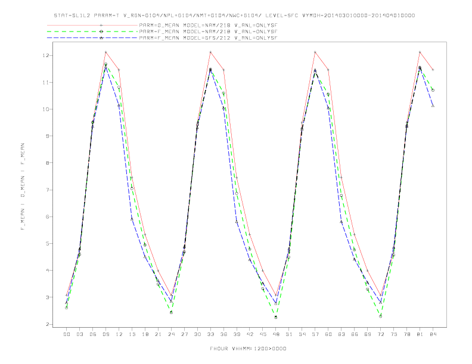Click the plus marker in red legend line

click(x=101, y=25)
